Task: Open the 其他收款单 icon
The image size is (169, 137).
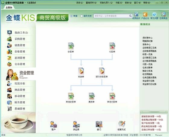Action: click(x=71, y=96)
